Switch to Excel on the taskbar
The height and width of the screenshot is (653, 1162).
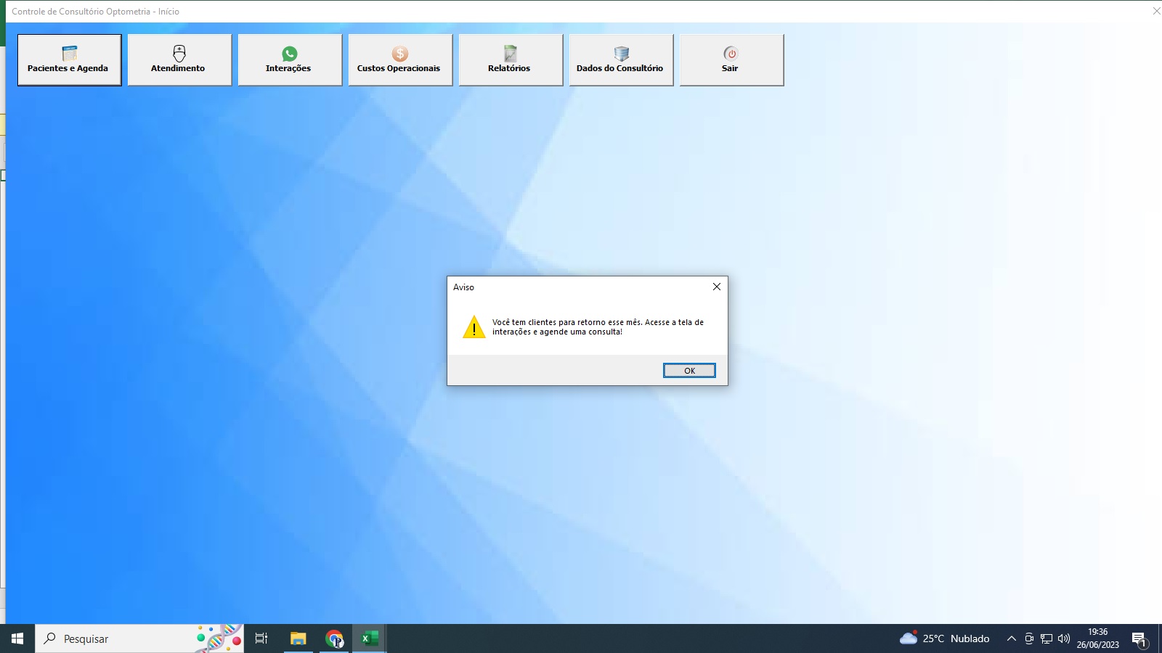(370, 638)
